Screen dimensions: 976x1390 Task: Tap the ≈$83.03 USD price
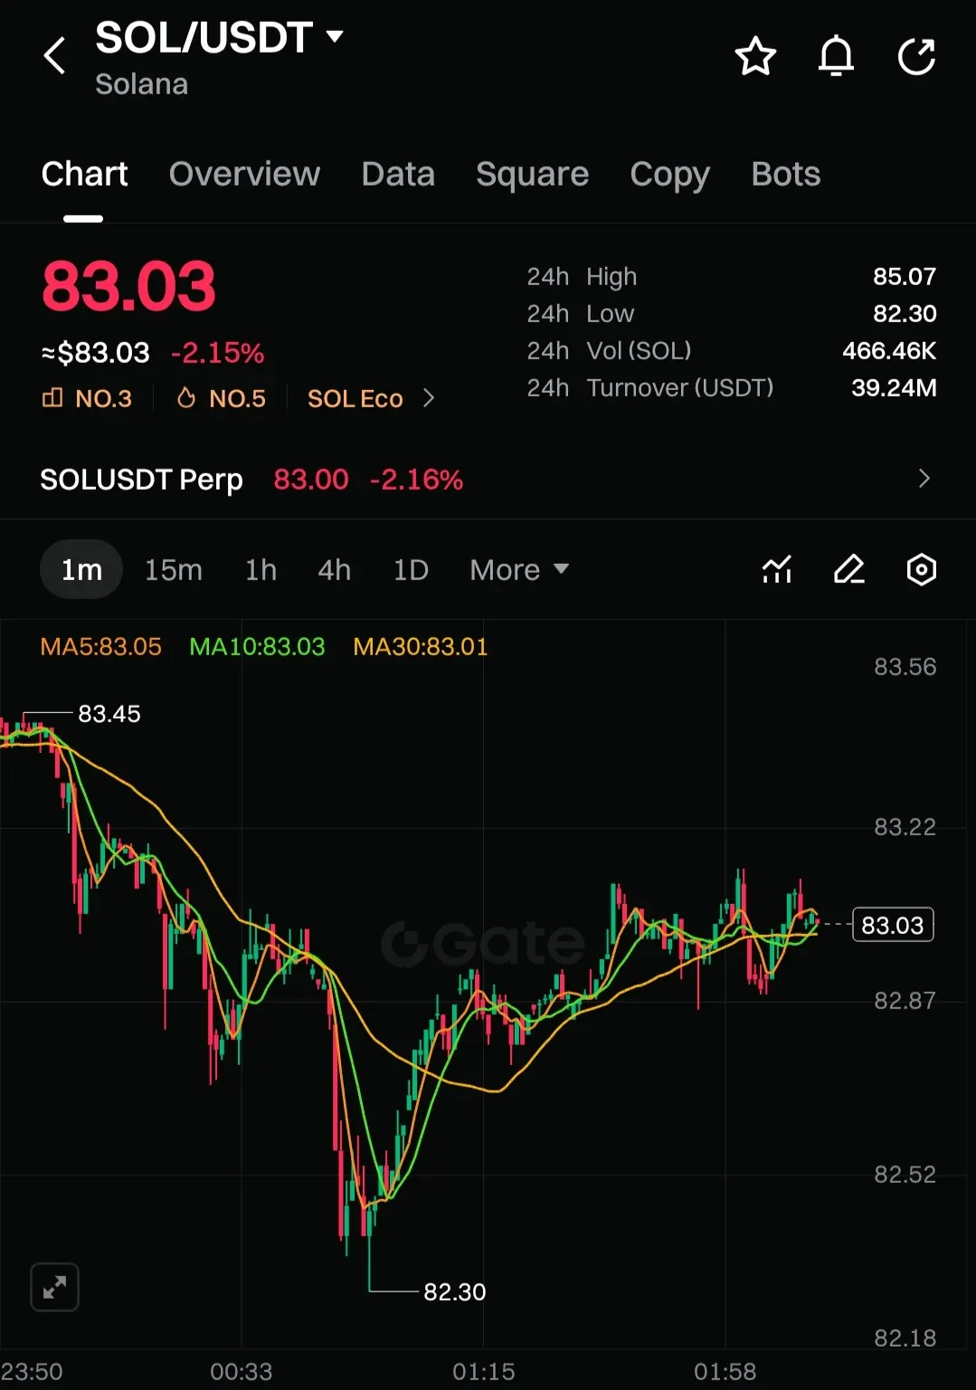(x=95, y=353)
